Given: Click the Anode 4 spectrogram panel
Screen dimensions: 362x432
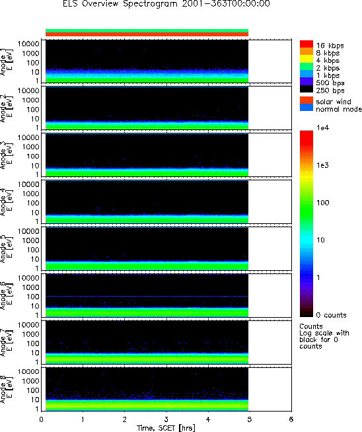Looking at the screenshot, I should [166, 201].
